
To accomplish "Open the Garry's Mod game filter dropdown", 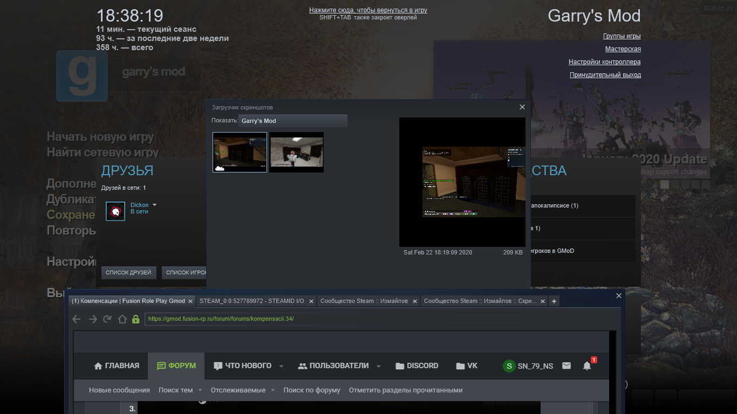I will (293, 121).
